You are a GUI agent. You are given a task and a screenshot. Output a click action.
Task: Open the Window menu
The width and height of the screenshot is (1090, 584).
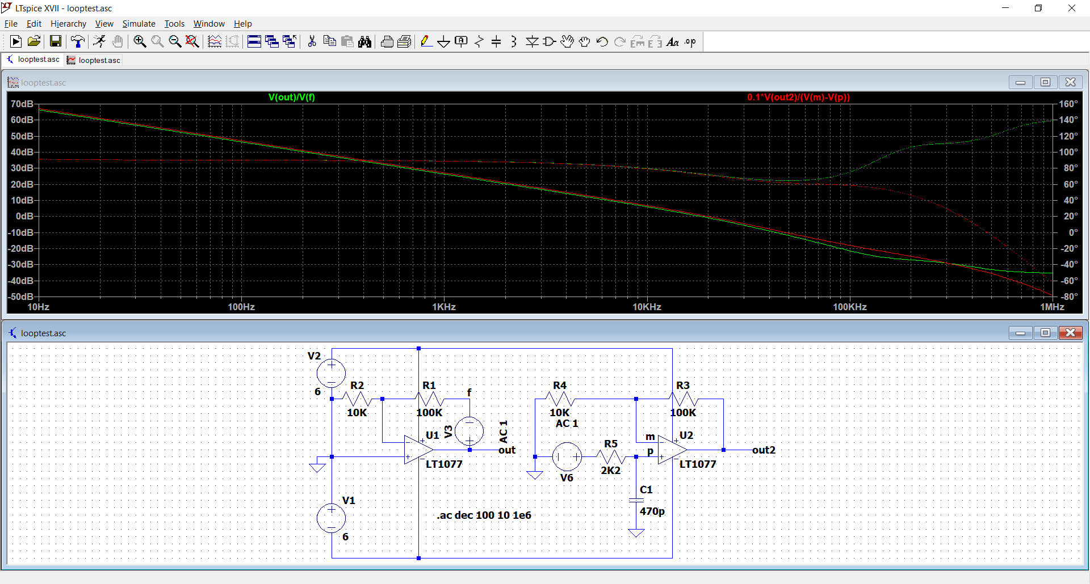pos(209,24)
